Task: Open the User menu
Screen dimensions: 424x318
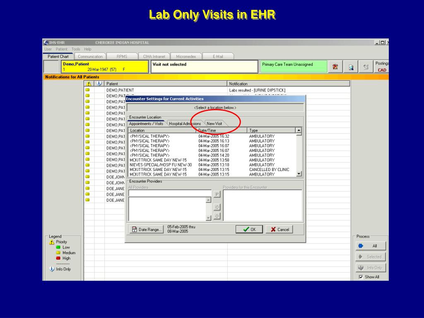Action: click(x=48, y=49)
